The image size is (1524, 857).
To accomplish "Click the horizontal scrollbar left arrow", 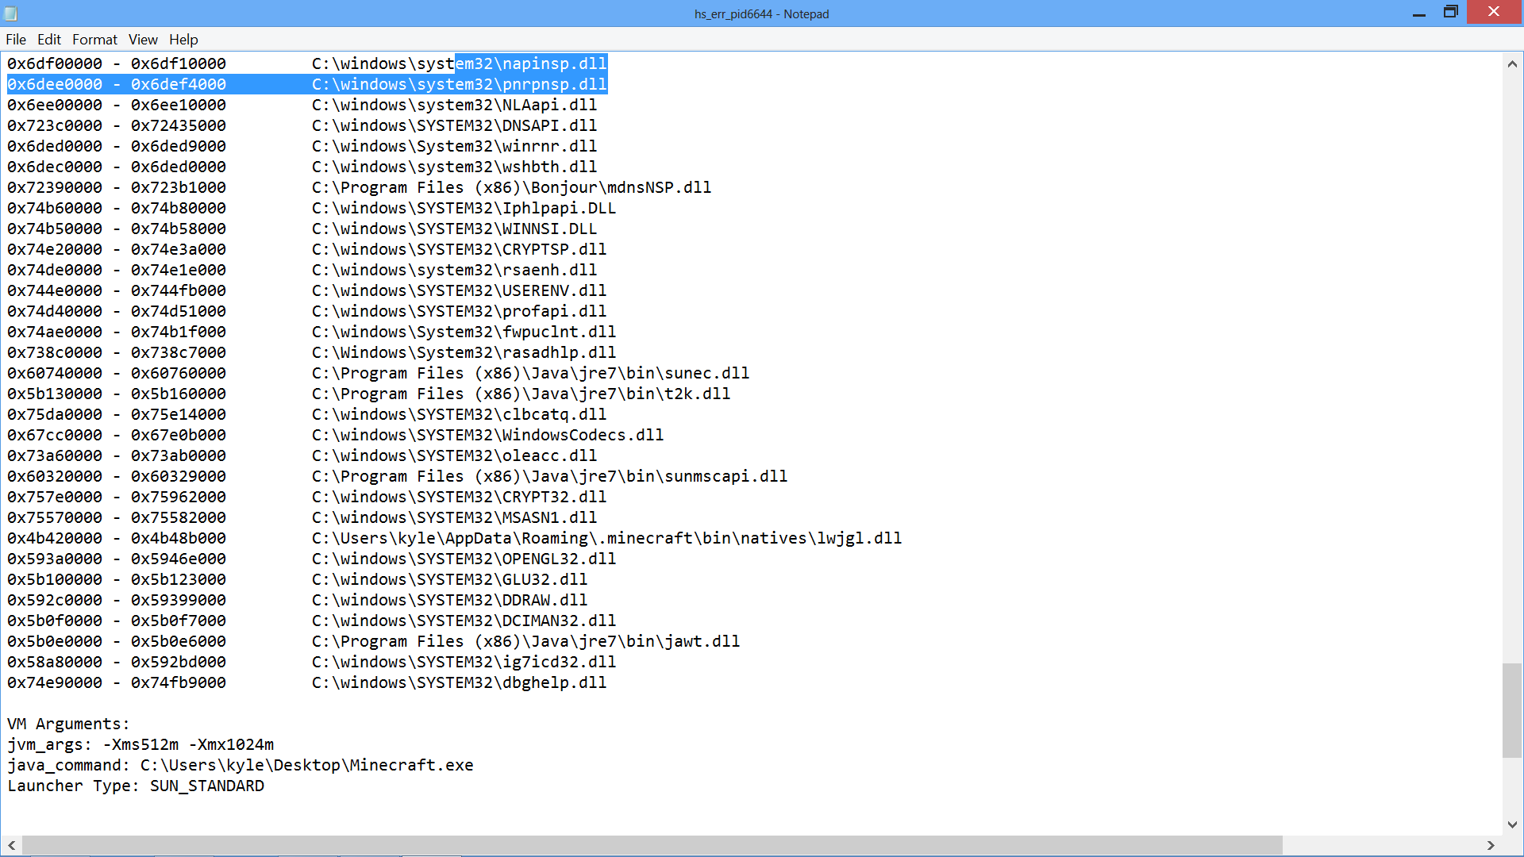I will [x=11, y=846].
